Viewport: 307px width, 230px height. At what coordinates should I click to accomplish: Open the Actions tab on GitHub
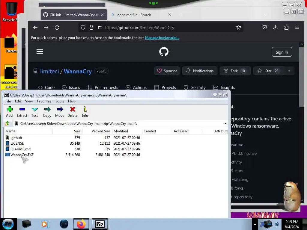click(136, 87)
